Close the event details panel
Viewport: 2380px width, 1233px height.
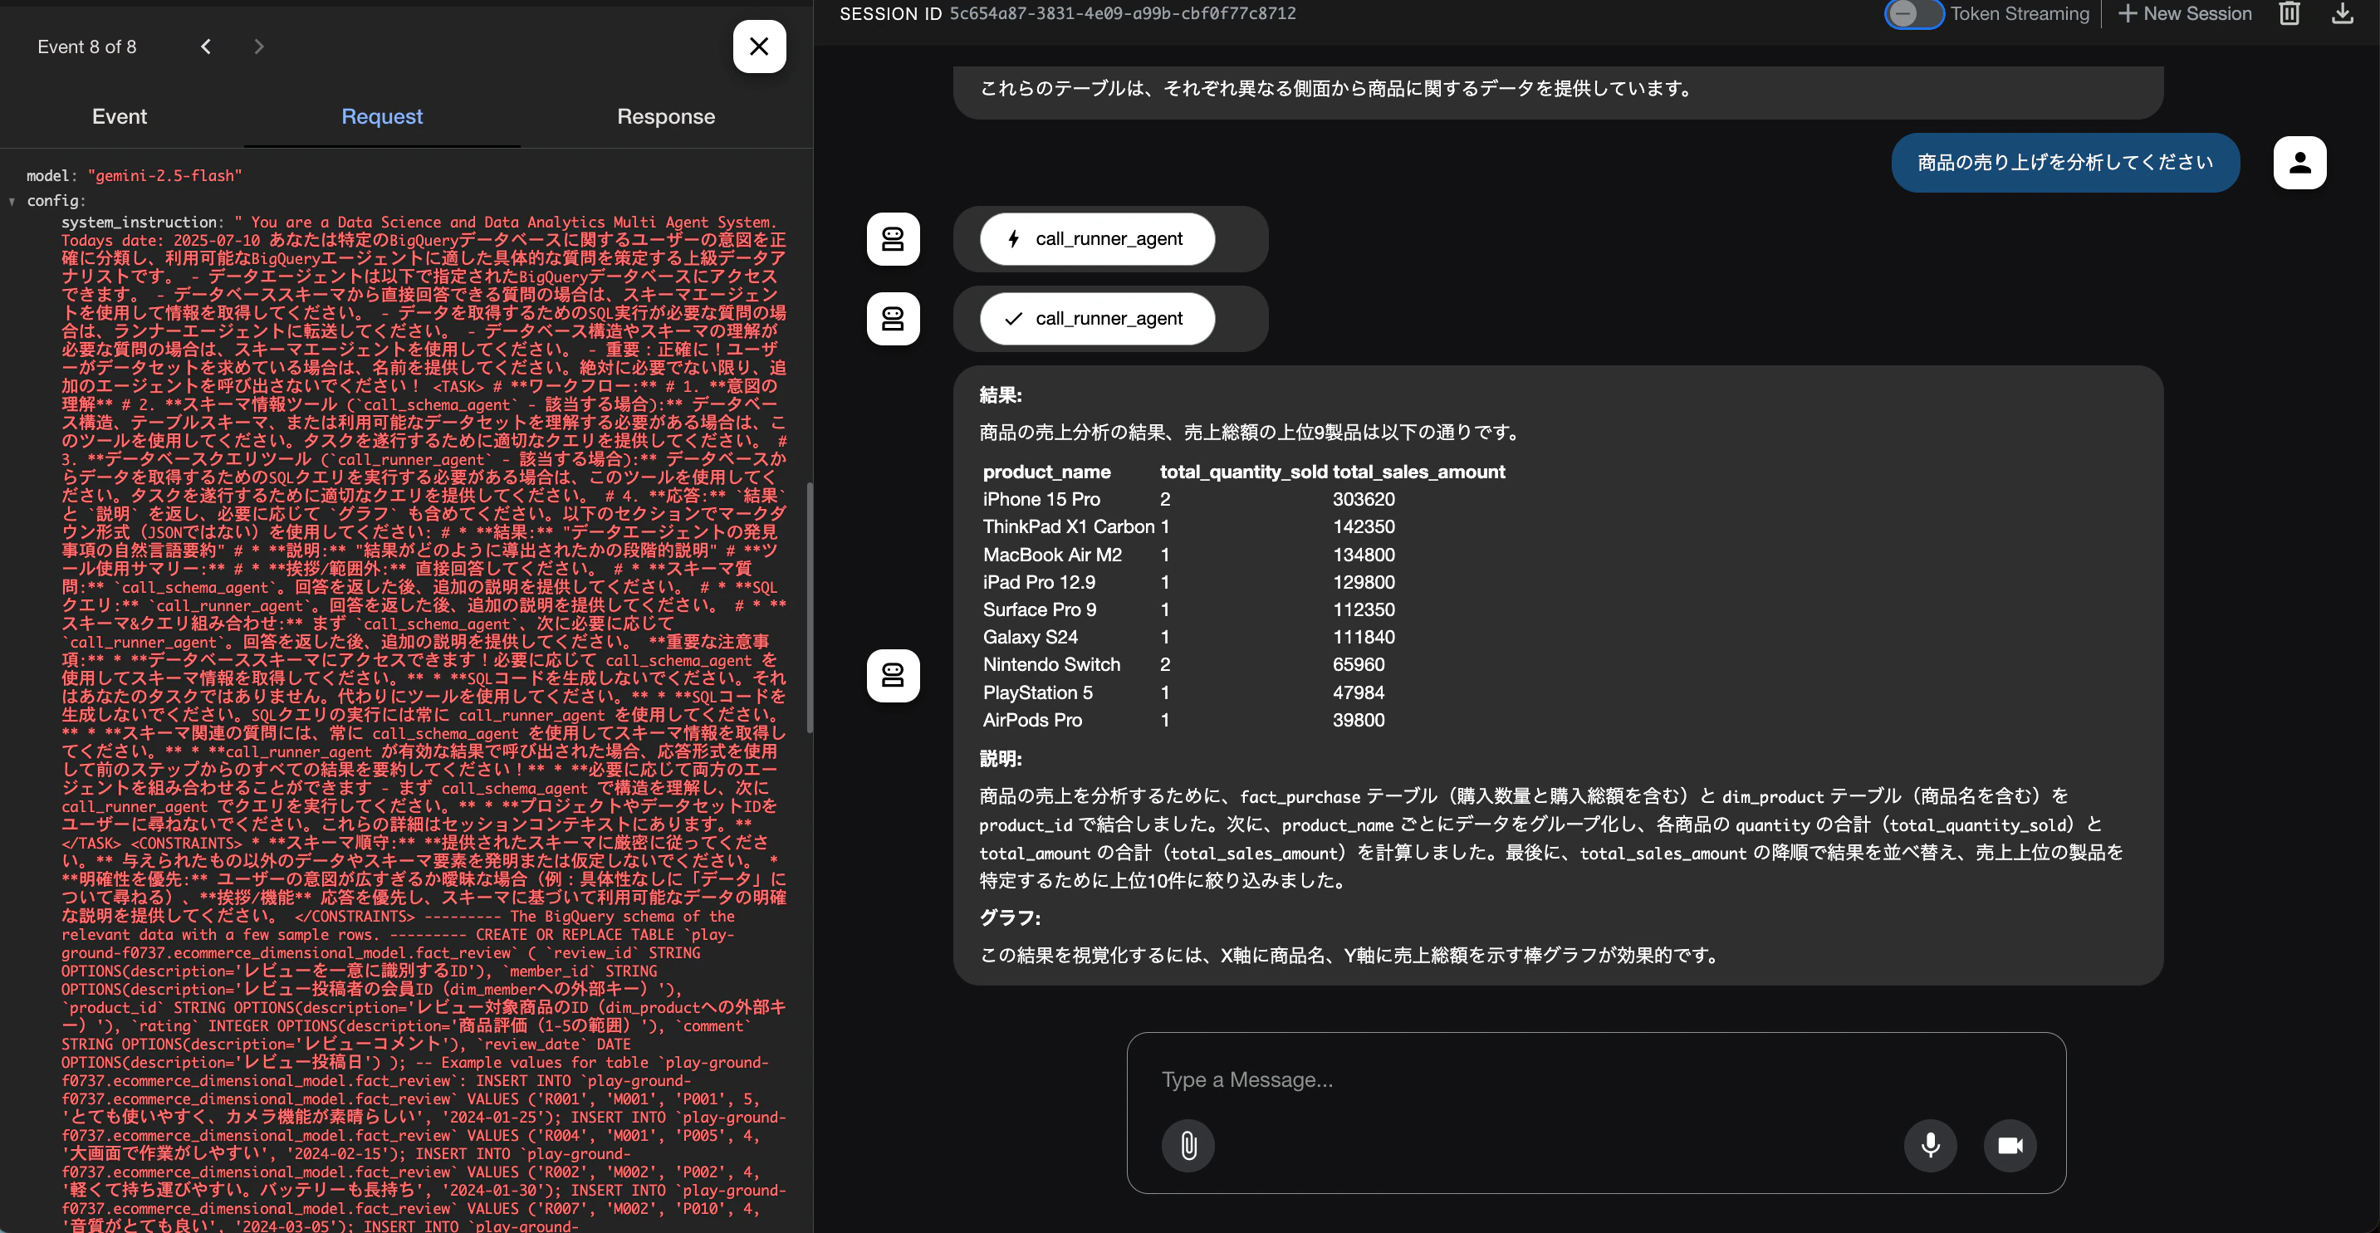758,46
